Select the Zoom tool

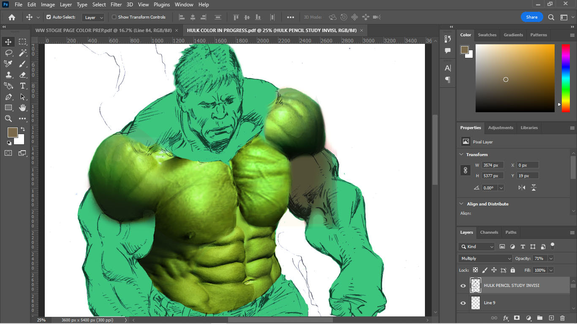(x=8, y=119)
